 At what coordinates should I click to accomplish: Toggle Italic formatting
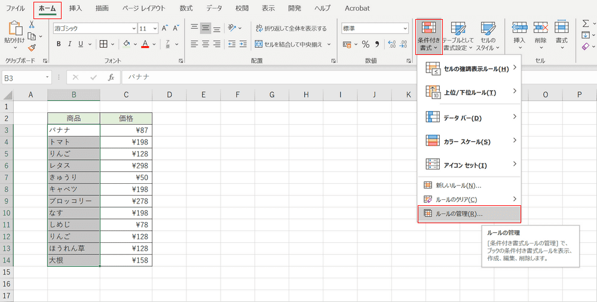69,44
